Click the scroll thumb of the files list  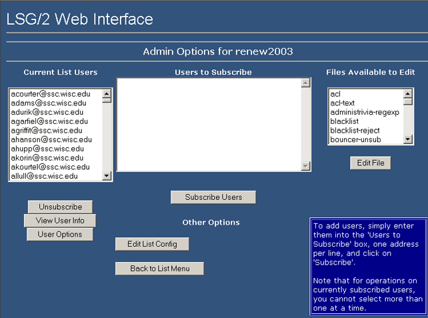coord(407,101)
